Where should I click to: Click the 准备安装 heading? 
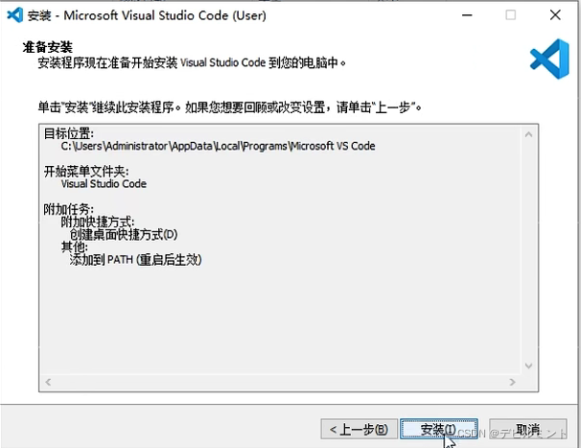point(47,47)
